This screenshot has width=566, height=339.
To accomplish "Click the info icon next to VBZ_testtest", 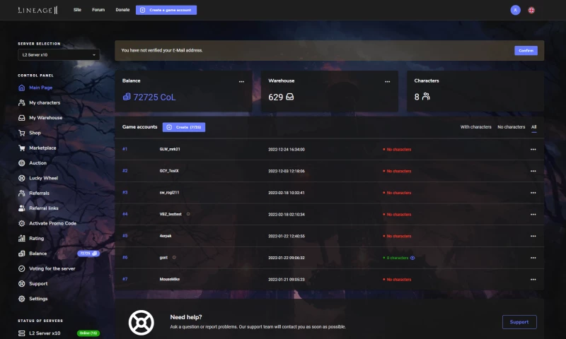I will click(188, 214).
